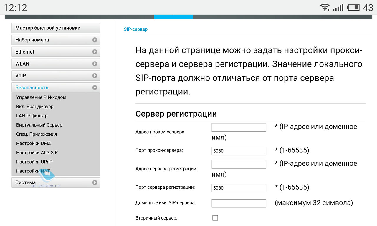Select the Безопасность menu header
377x226 pixels.
pos(56,87)
